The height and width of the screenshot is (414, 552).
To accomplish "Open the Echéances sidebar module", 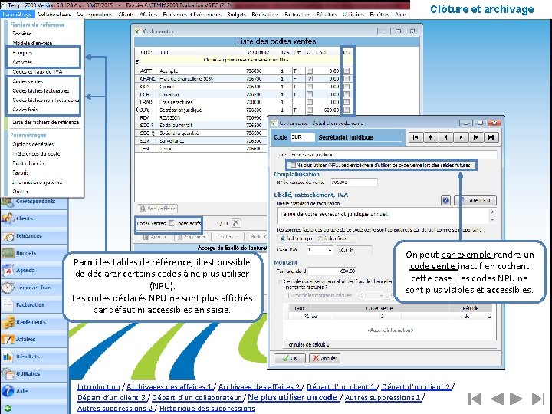I will (34, 236).
